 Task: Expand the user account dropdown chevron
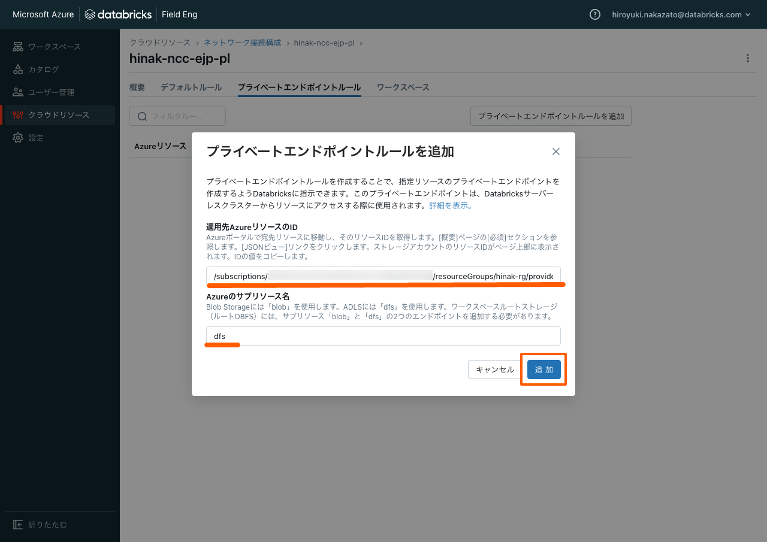tap(748, 15)
